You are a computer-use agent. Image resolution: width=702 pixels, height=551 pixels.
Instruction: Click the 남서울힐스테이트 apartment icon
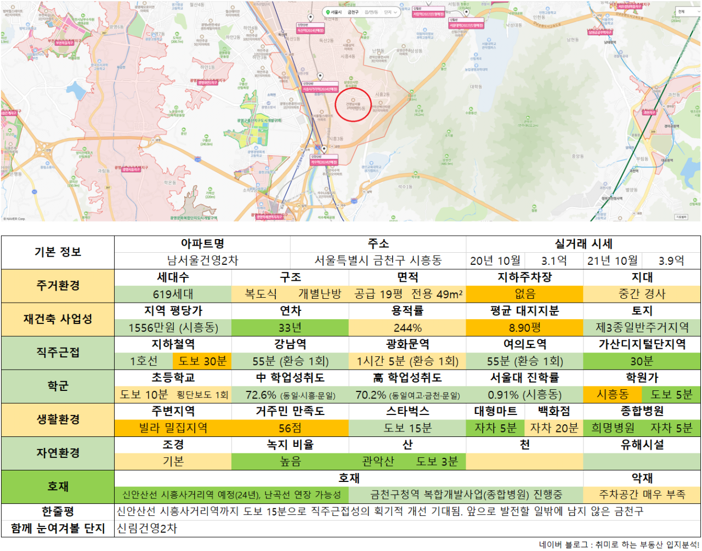point(322,111)
